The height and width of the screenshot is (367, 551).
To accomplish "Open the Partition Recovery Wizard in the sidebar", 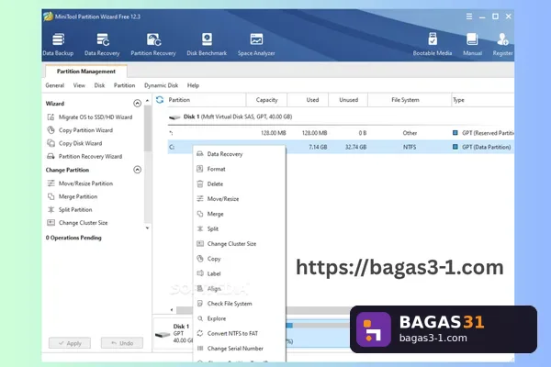I will point(84,156).
